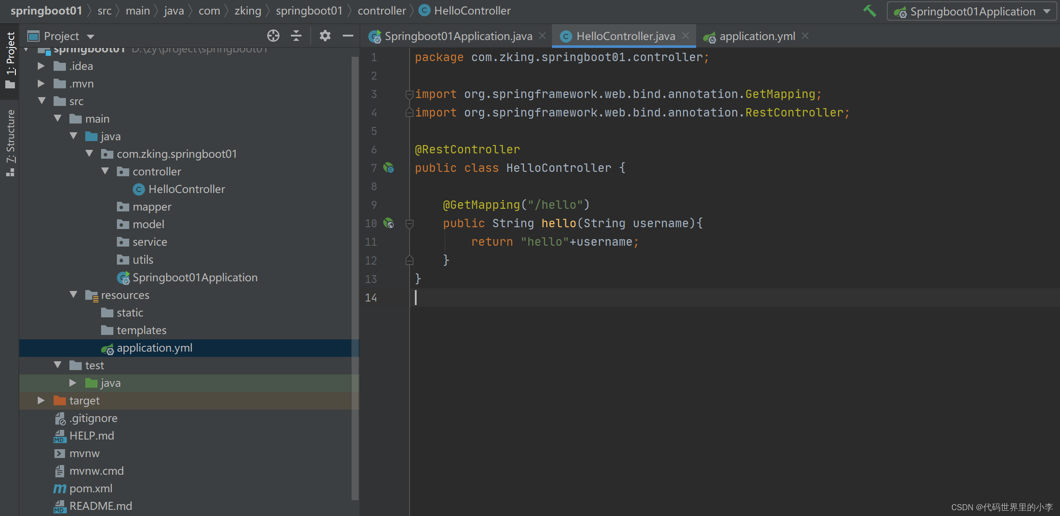Screen dimensions: 1060x516
Task: Switch to Springboot01Application.java tab
Action: [457, 36]
